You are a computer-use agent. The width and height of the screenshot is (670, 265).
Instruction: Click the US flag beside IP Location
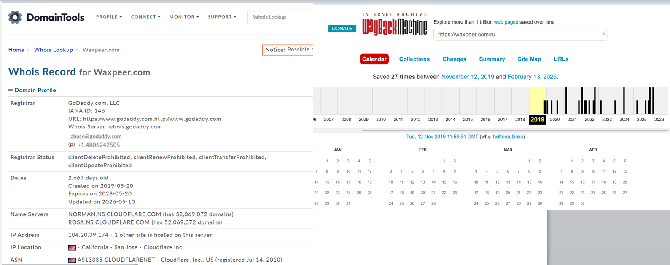click(x=72, y=248)
